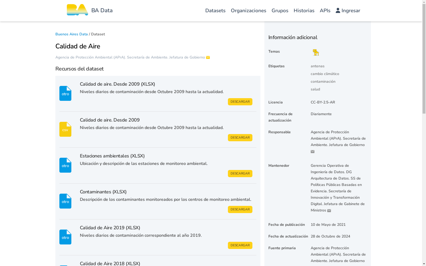
Task: Select Historias in the top navigation
Action: click(x=304, y=11)
